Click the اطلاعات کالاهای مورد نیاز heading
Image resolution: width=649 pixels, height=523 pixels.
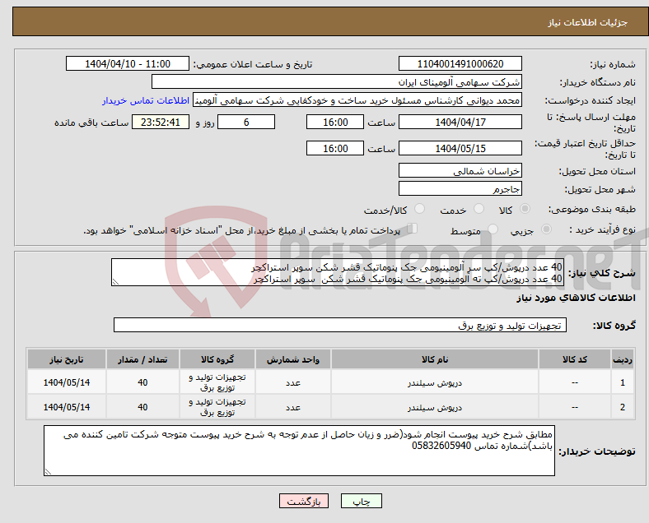(x=576, y=298)
